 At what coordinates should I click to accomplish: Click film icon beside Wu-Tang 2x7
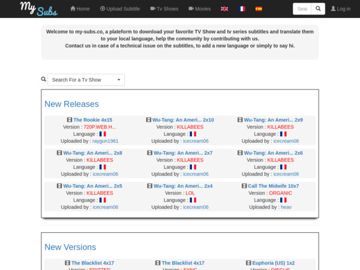149,153
